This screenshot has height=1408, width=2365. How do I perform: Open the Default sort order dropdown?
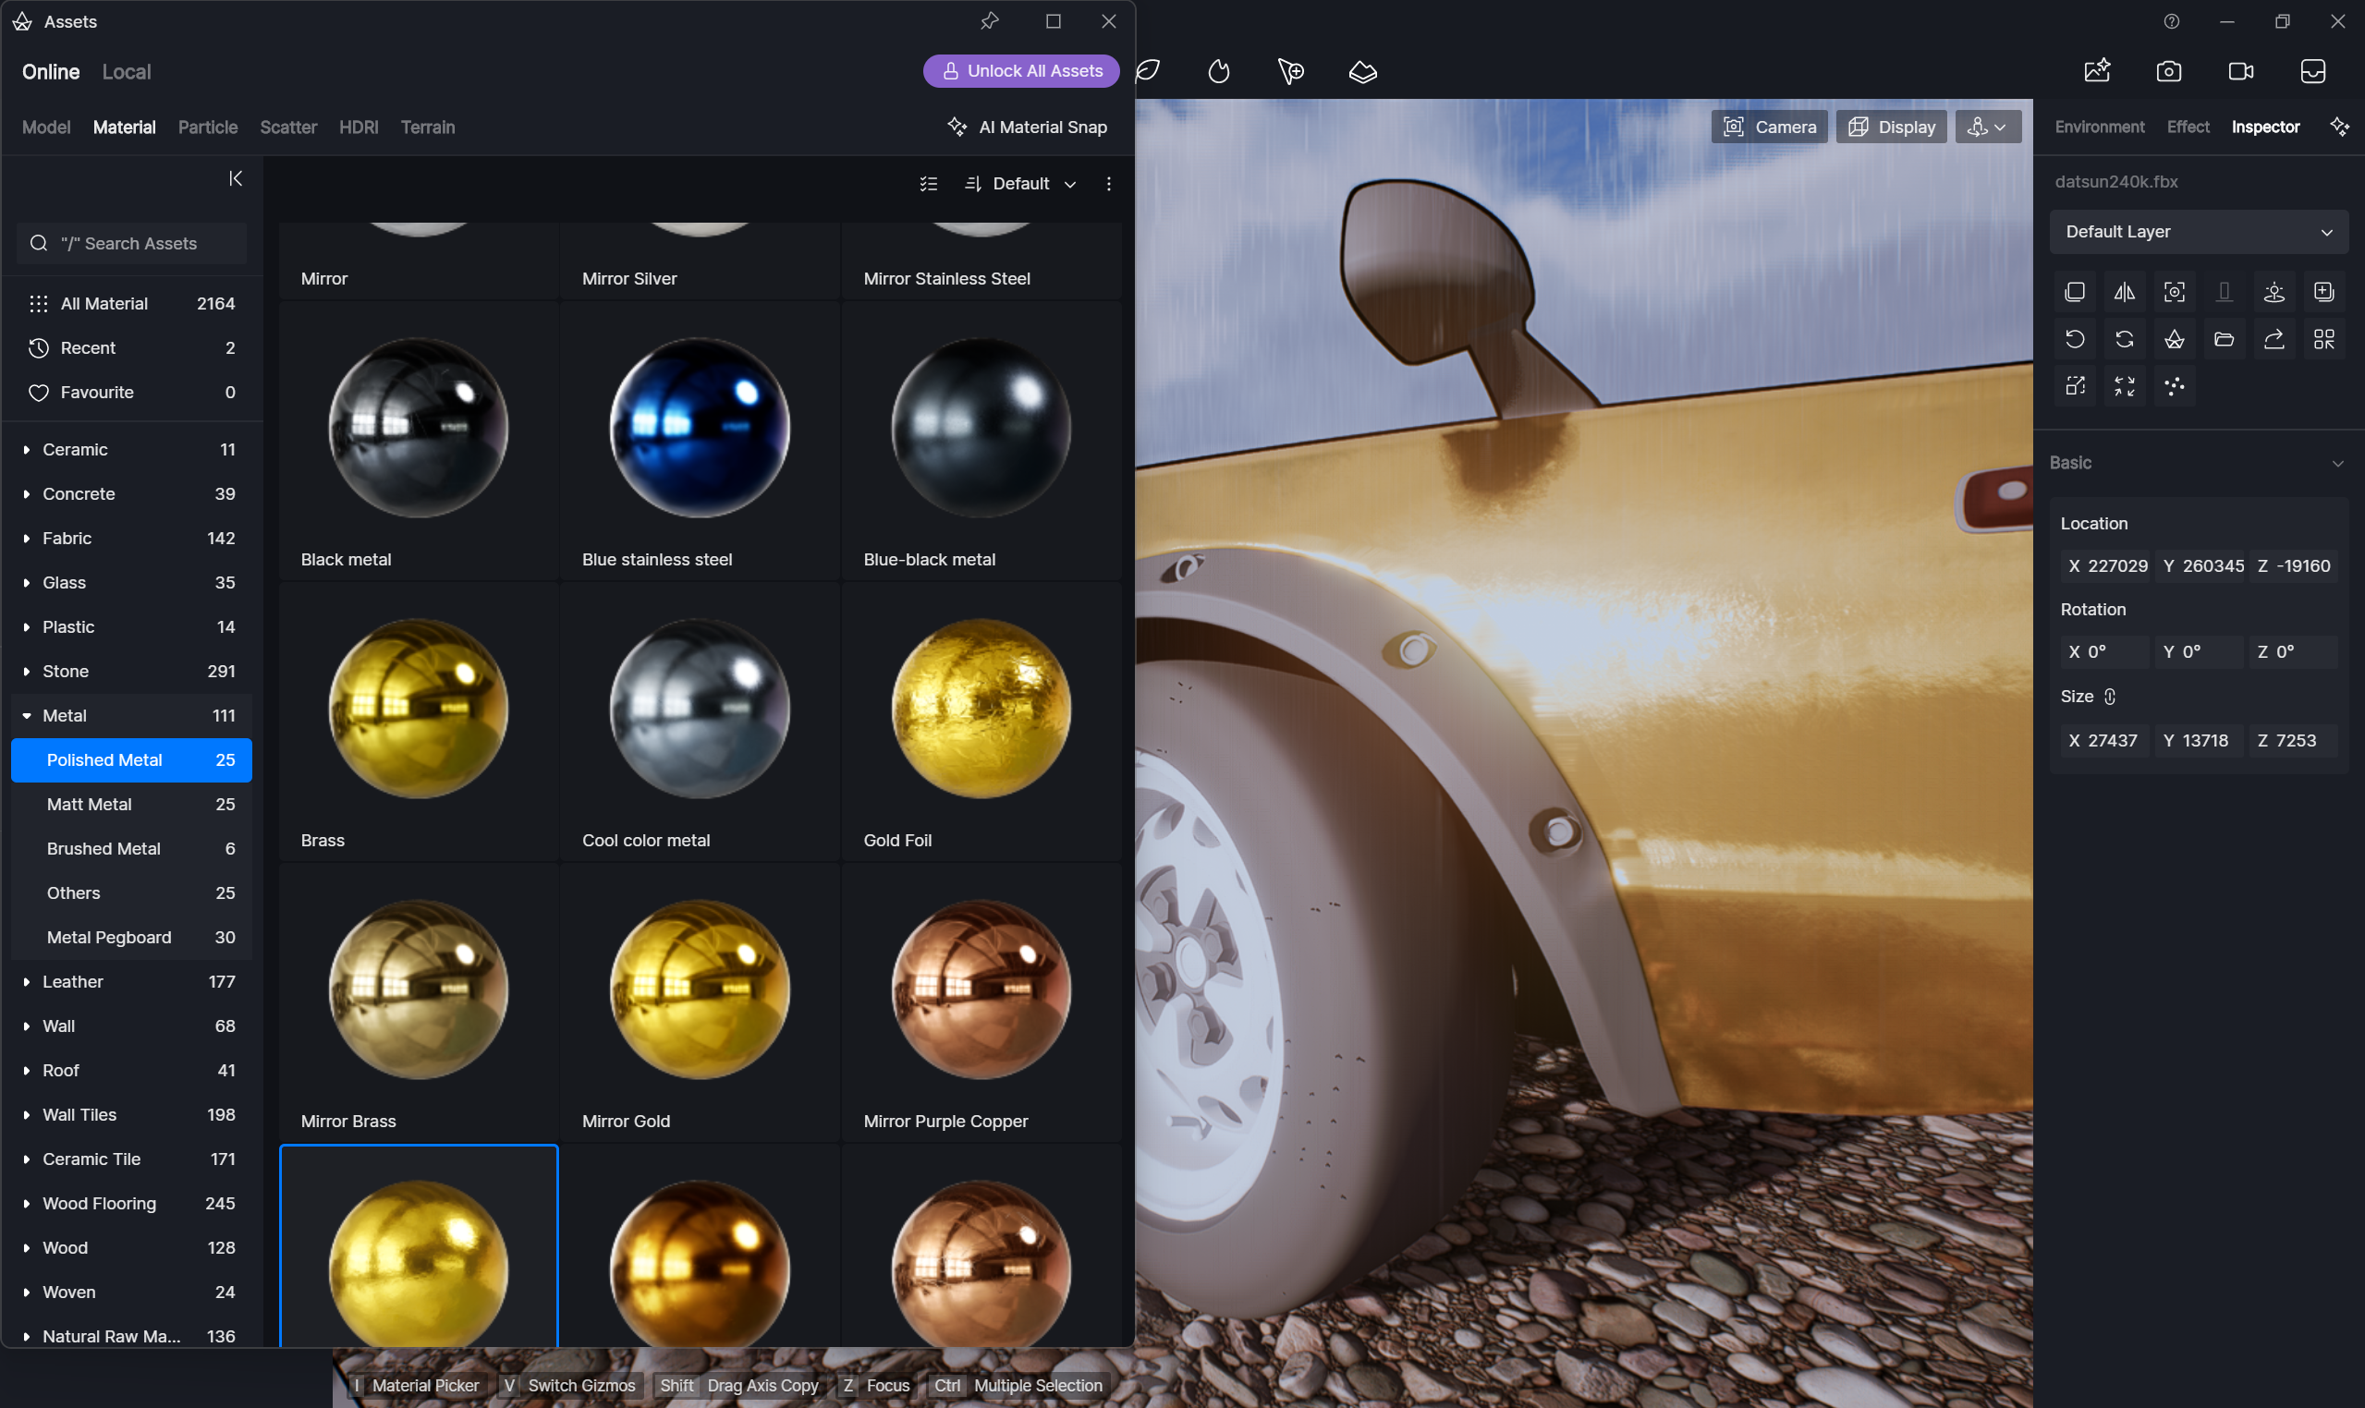1020,184
